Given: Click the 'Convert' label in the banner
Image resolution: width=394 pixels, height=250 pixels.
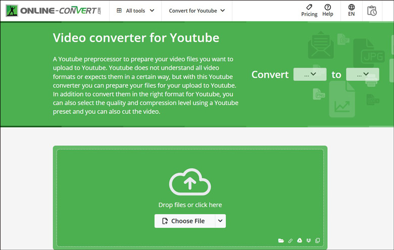Looking at the screenshot, I should tap(270, 74).
